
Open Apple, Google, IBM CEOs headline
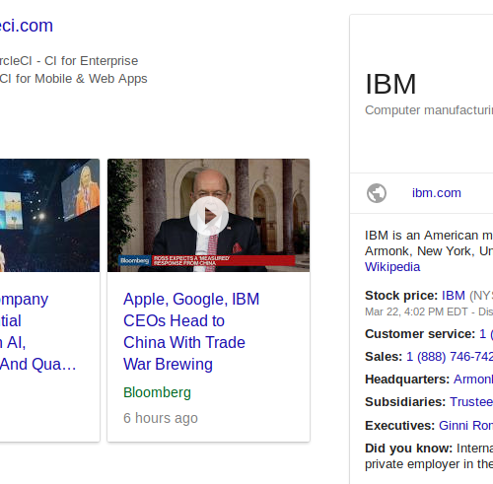click(191, 331)
